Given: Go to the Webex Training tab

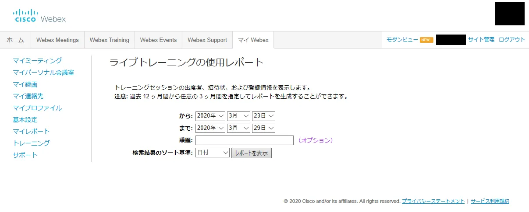Looking at the screenshot, I should pyautogui.click(x=110, y=40).
